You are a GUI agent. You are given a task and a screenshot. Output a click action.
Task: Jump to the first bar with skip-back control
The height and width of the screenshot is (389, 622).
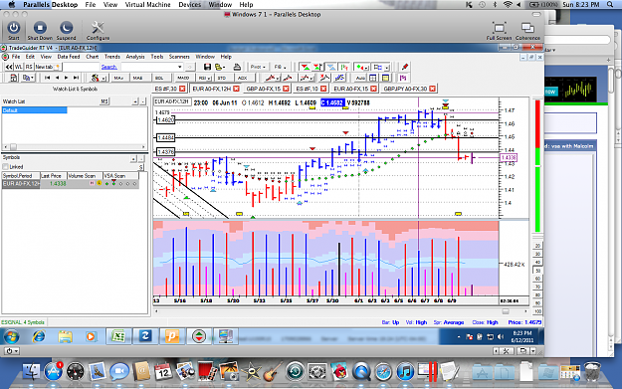click(x=47, y=78)
